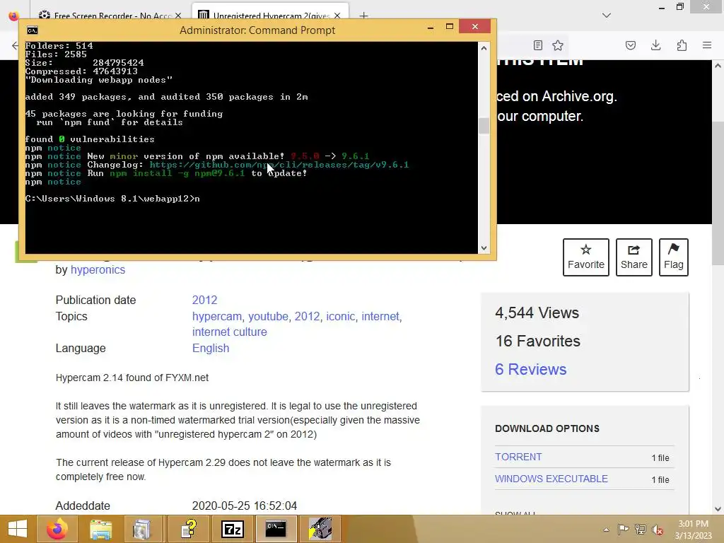Viewport: 724px width, 543px height.
Task: Click the 'found 0 vulnerabilities' line in Command Prompt
Action: [x=90, y=139]
